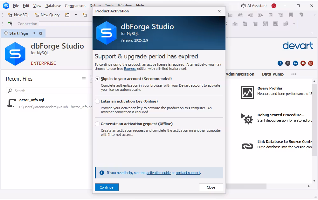
Task: Click the export script arrow-document icon
Action: [x=245, y=24]
